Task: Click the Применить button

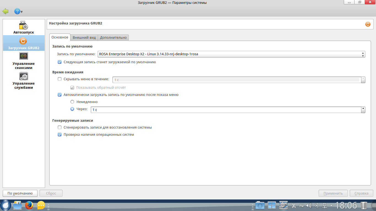Action: click(x=333, y=193)
